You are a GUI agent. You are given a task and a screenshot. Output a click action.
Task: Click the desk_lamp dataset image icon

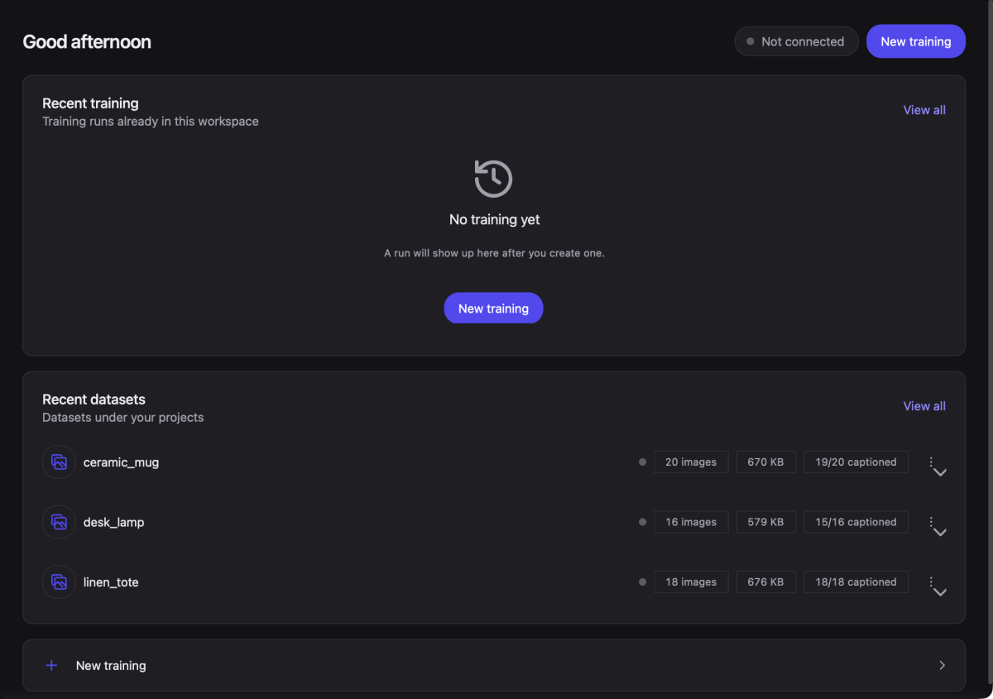coord(59,522)
